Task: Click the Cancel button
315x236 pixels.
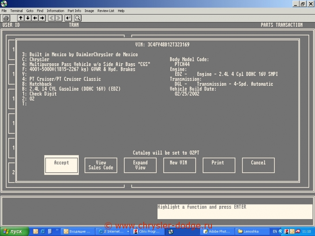Action: 258,165
